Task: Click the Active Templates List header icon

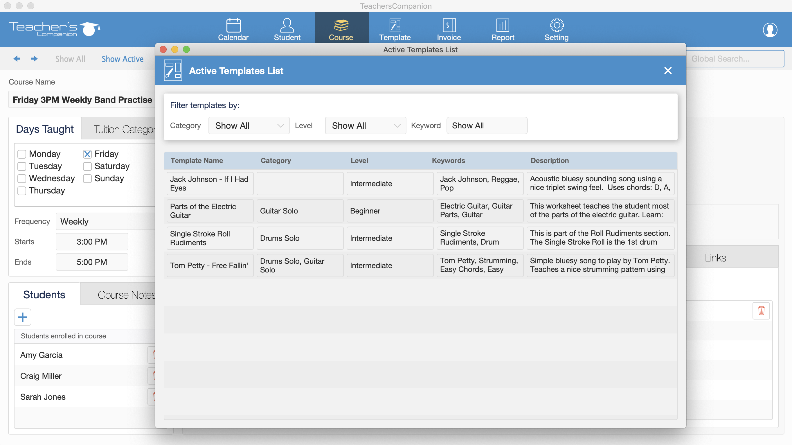Action: pyautogui.click(x=173, y=70)
